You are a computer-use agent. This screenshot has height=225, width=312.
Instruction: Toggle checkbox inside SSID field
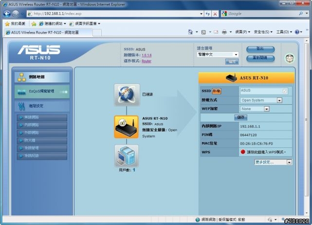click(x=285, y=91)
